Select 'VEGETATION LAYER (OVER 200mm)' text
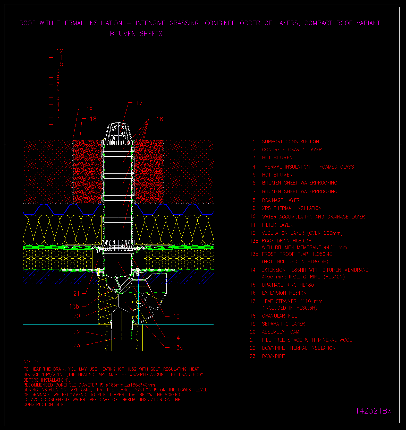This screenshot has height=430, width=406. pyautogui.click(x=302, y=233)
